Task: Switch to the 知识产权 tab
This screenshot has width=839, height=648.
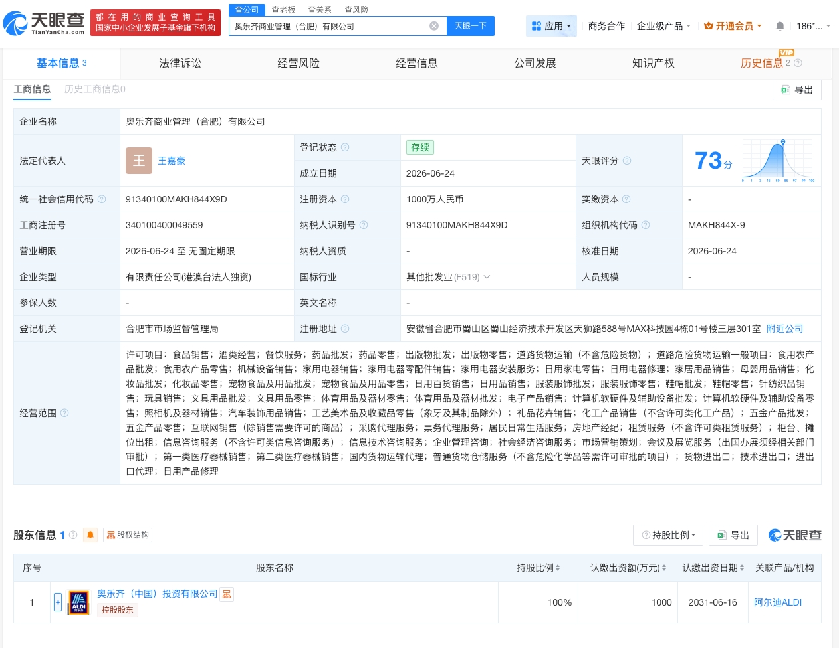Action: coord(654,63)
